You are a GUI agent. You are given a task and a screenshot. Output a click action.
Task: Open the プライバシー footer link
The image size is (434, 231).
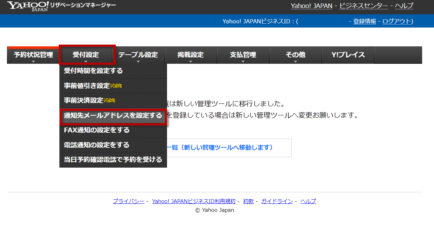pos(129,201)
